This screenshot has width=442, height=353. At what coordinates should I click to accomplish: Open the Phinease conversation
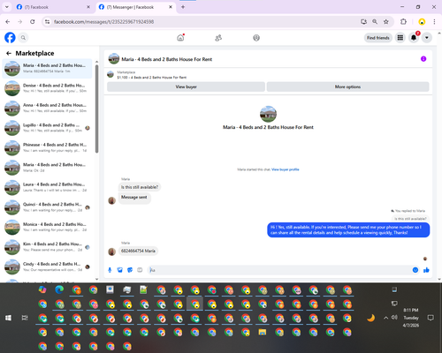tap(47, 147)
